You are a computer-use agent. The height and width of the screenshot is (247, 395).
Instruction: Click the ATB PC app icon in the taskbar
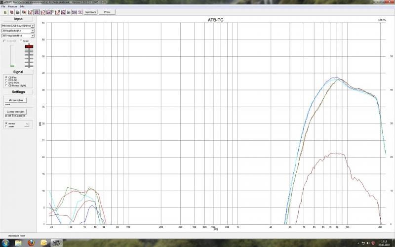click(x=57, y=243)
